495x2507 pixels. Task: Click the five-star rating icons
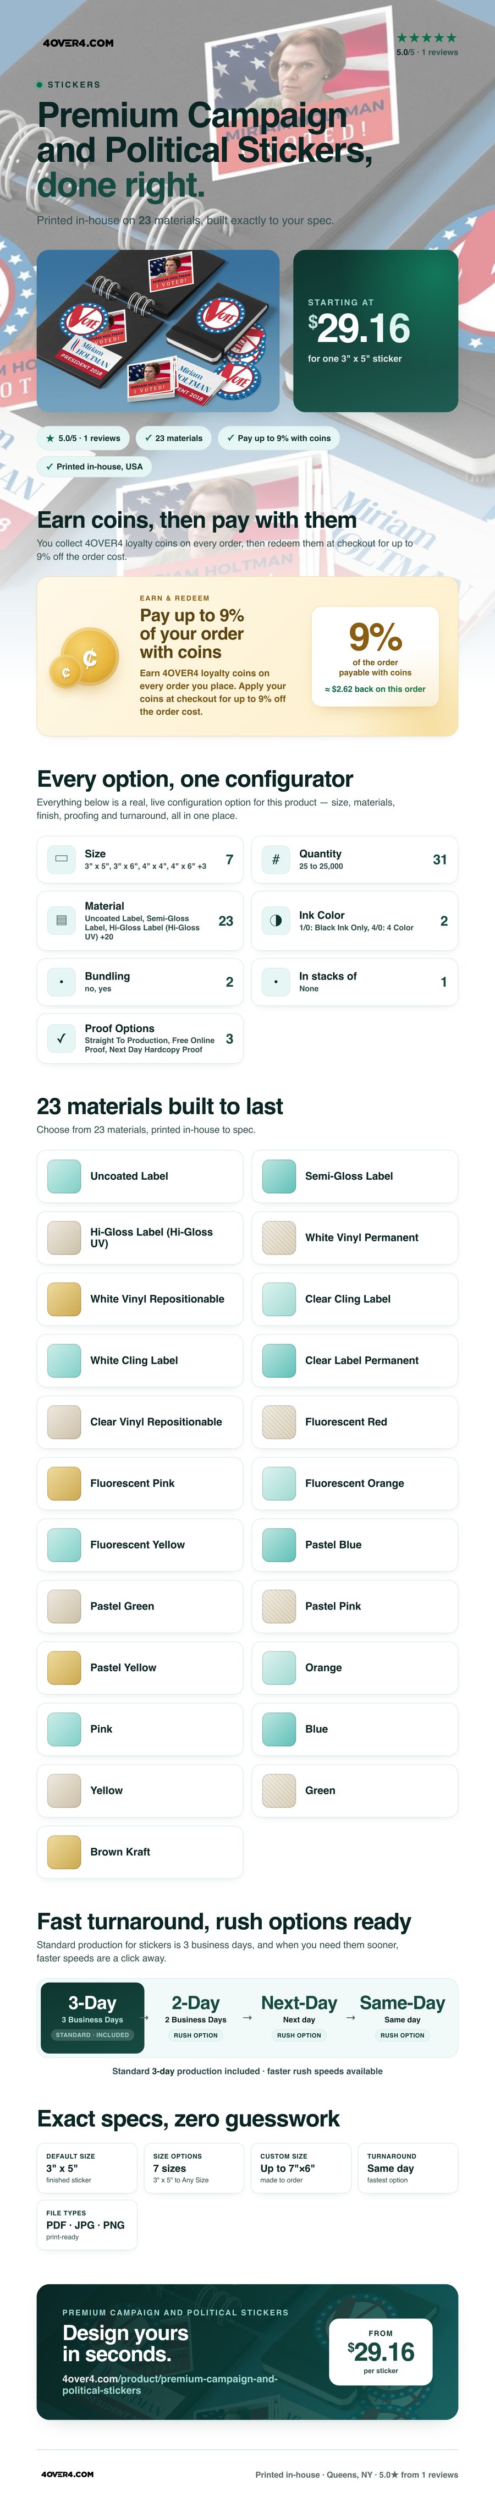[426, 38]
